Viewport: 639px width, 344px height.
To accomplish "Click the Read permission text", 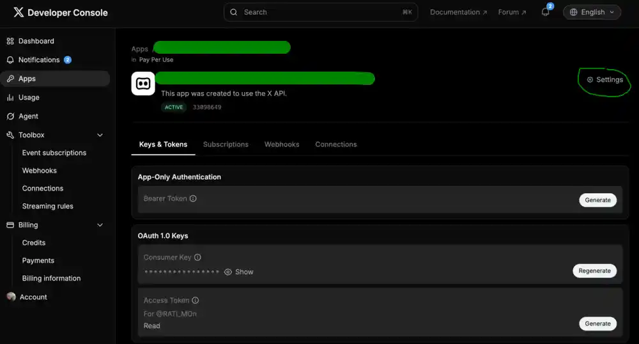I will click(x=151, y=326).
